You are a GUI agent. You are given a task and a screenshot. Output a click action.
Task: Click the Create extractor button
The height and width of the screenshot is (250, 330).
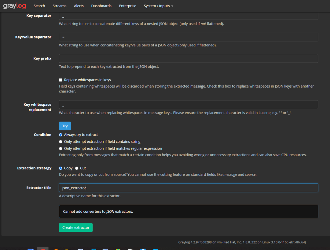click(x=75, y=227)
